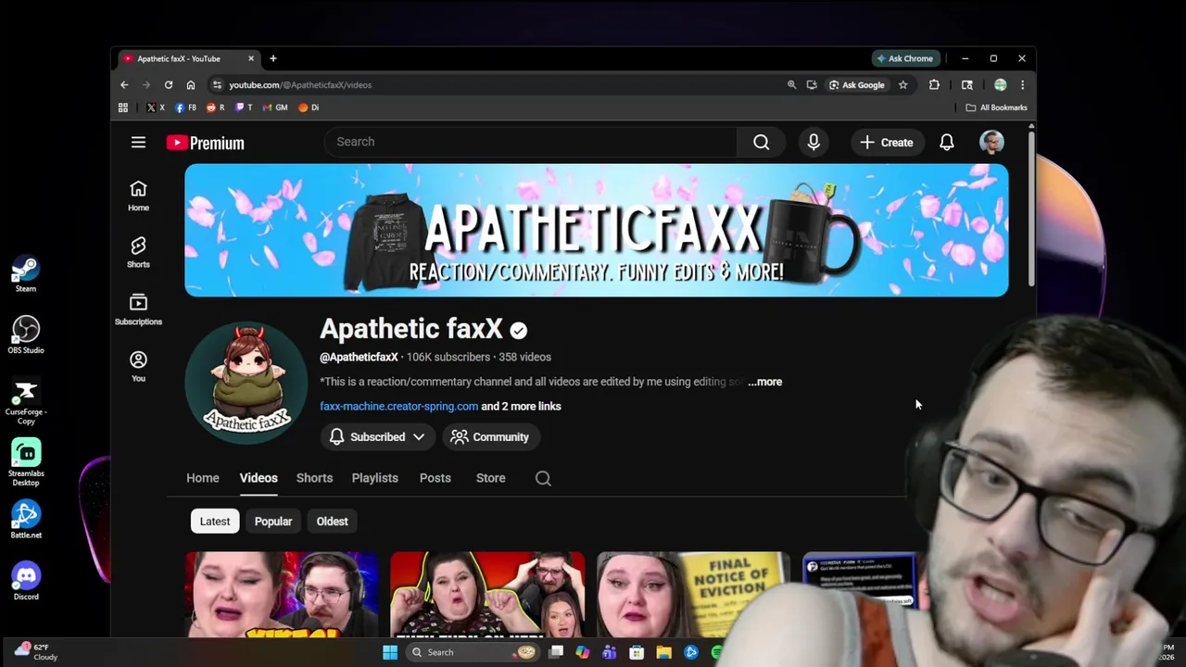Open the Create menu button

click(x=887, y=142)
